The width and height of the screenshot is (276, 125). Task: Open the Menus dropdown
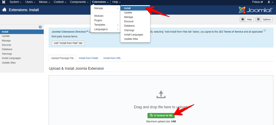coord(45,2)
